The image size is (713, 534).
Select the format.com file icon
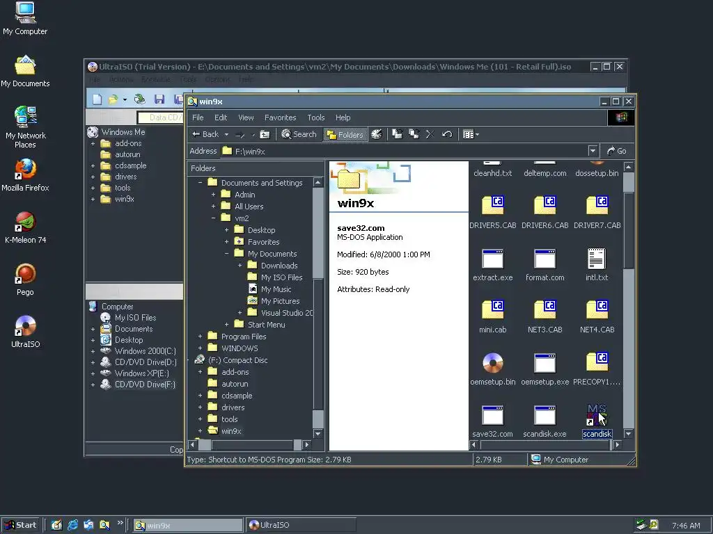tap(544, 259)
